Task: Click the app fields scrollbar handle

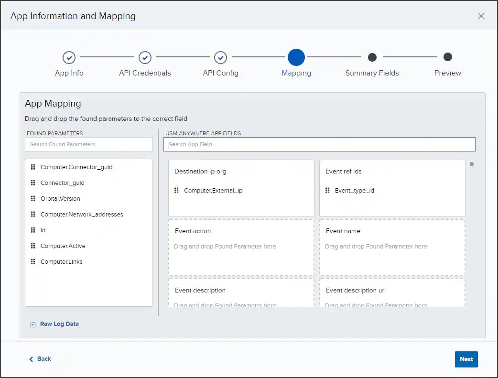Action: pyautogui.click(x=472, y=164)
